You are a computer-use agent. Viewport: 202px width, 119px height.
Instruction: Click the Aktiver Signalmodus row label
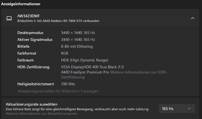pos(35,39)
